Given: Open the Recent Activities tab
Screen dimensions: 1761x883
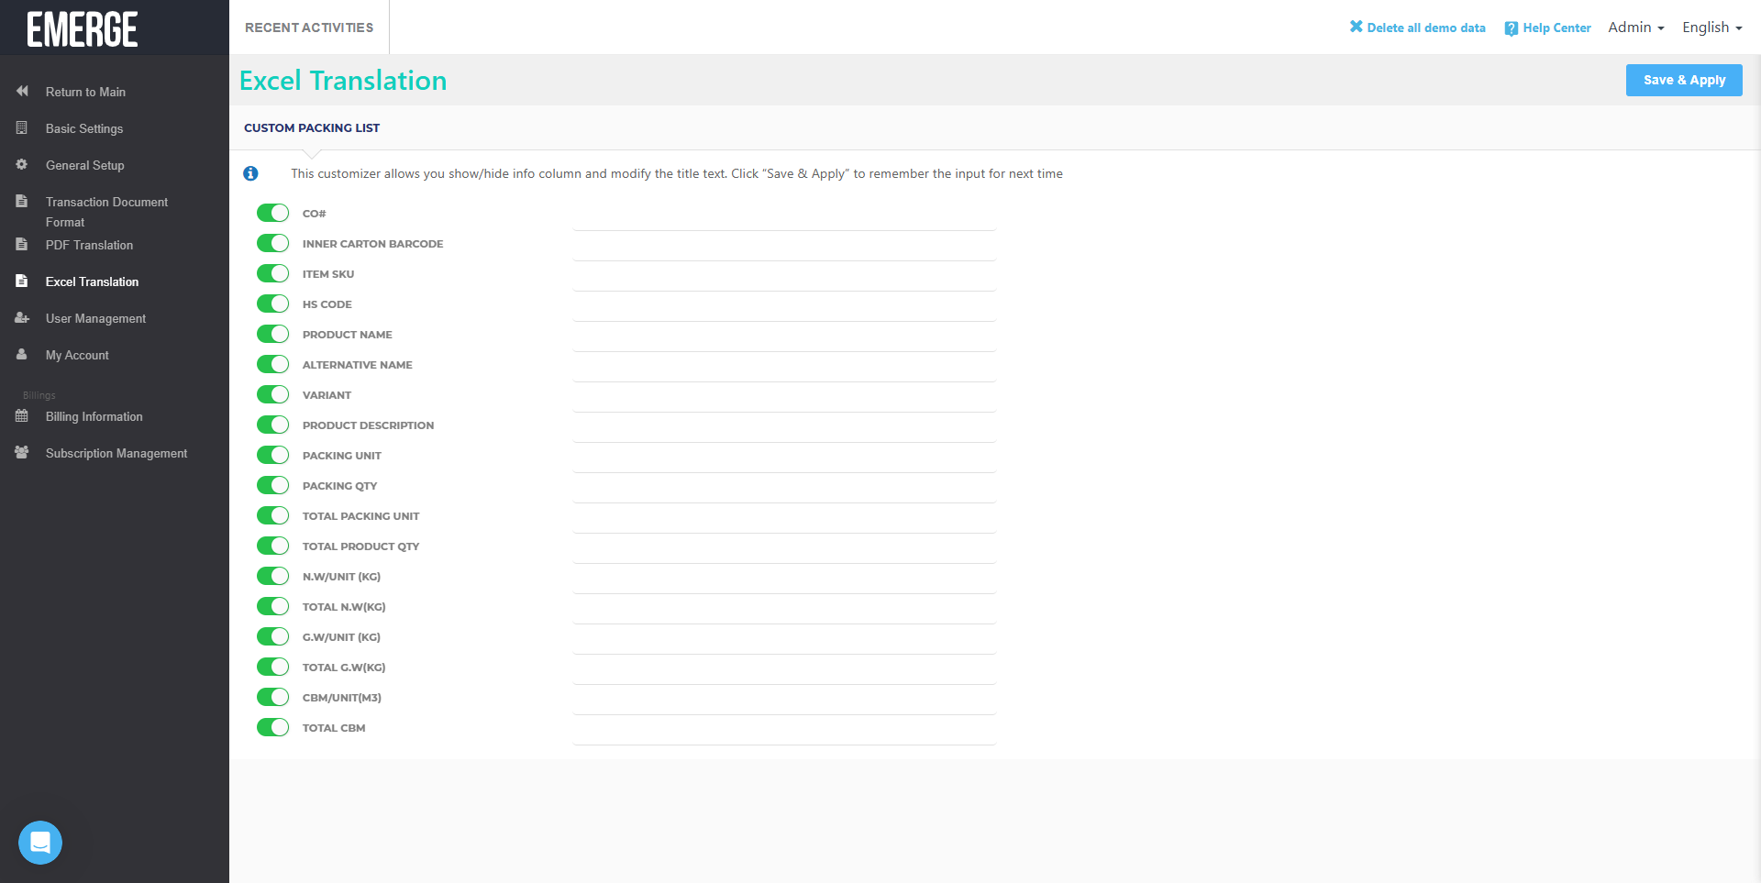Looking at the screenshot, I should pyautogui.click(x=309, y=28).
